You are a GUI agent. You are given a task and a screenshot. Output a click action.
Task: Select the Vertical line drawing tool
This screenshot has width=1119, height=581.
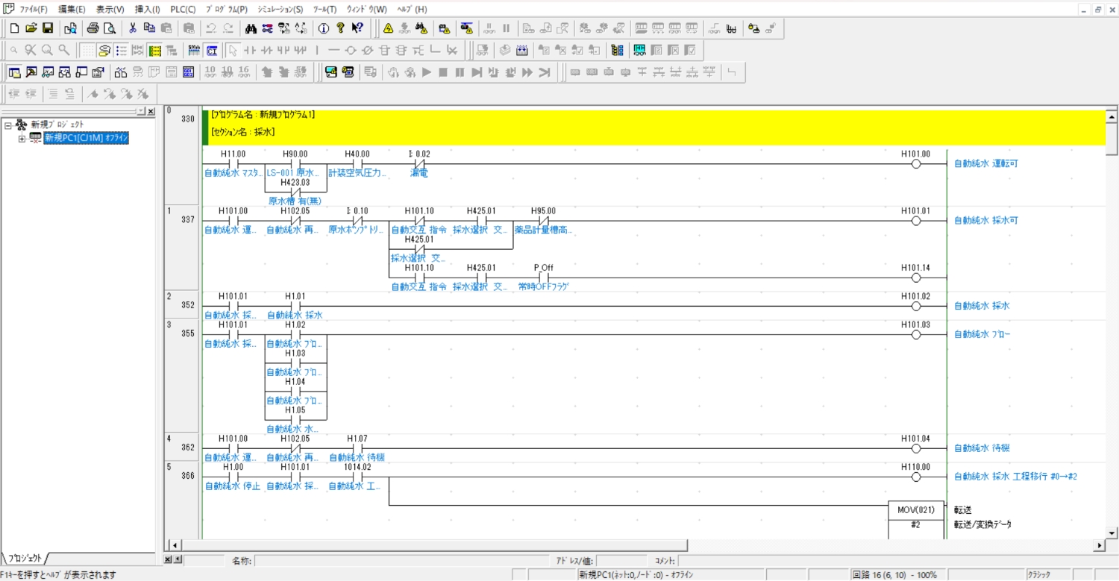(317, 50)
